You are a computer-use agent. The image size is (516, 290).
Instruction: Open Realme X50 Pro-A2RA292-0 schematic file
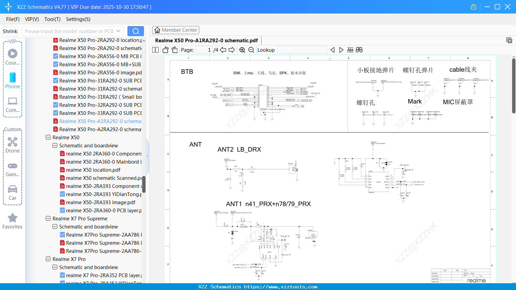(98, 129)
